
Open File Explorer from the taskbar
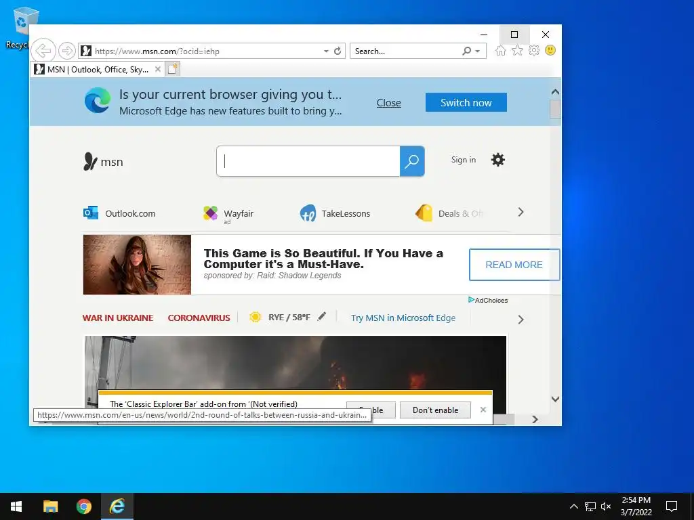[x=50, y=506]
